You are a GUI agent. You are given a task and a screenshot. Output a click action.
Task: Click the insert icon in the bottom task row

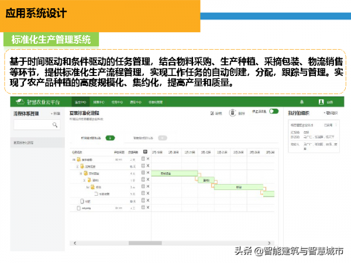coord(143,207)
